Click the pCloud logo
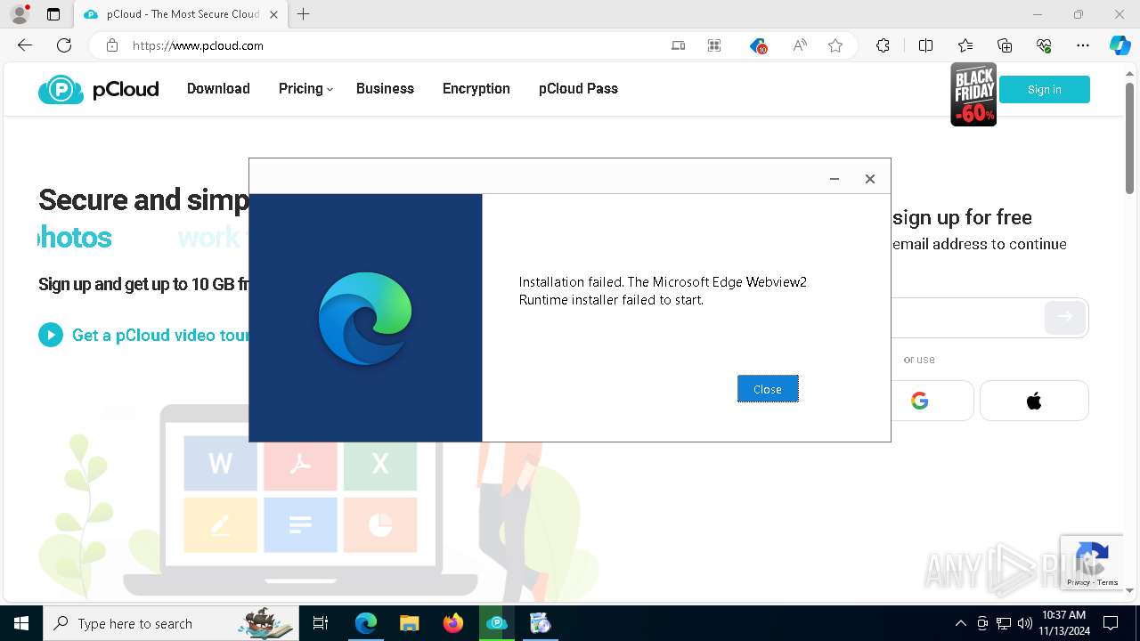This screenshot has width=1140, height=641. pos(98,89)
